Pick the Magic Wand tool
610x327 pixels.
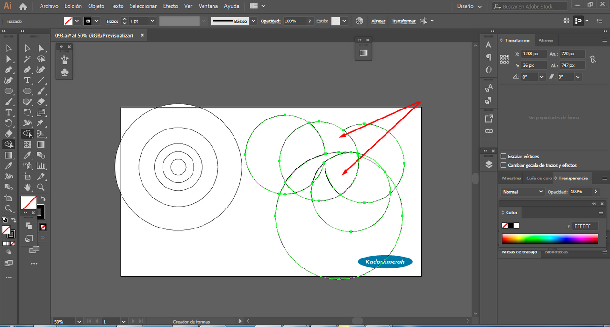coord(28,59)
